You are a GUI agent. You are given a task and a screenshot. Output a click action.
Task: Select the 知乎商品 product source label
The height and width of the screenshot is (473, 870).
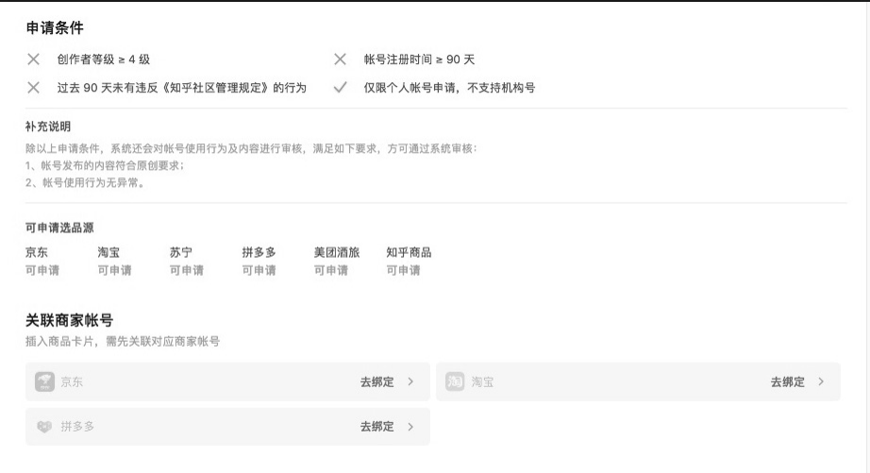(x=409, y=252)
